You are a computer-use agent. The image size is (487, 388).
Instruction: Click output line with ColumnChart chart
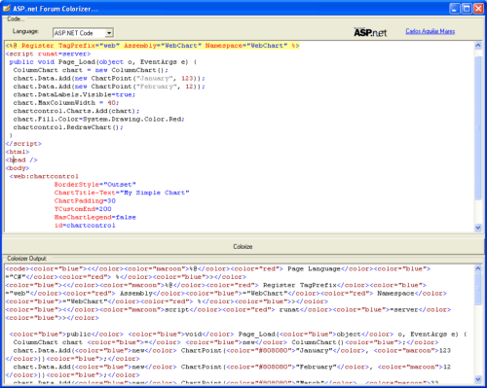click(226, 342)
